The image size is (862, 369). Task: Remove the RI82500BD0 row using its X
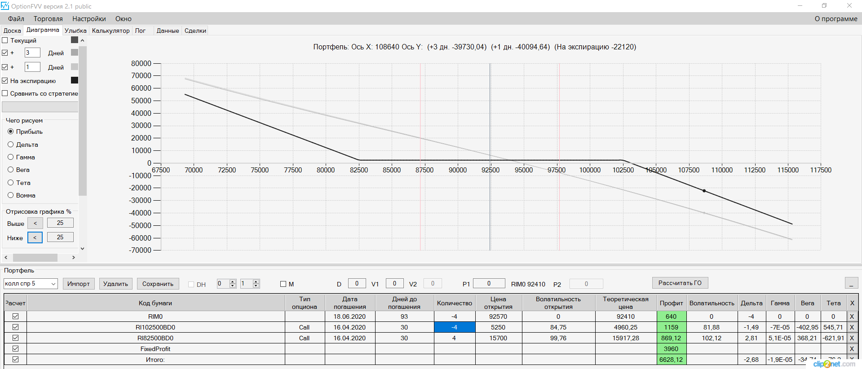[852, 338]
